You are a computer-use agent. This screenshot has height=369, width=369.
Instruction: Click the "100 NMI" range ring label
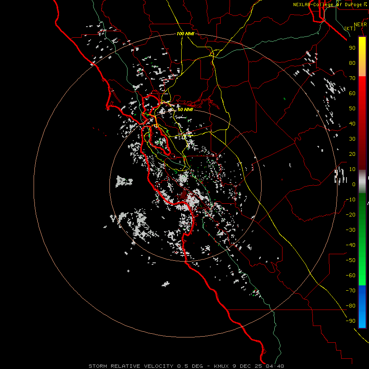[x=185, y=34]
